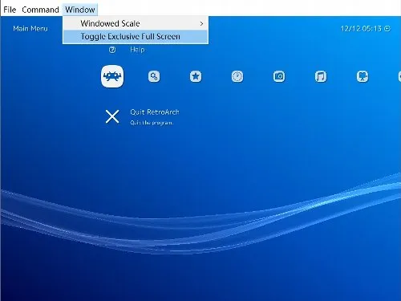Click the Quit RetroArch X icon
Viewport: 401px width, 301px height.
pyautogui.click(x=112, y=116)
